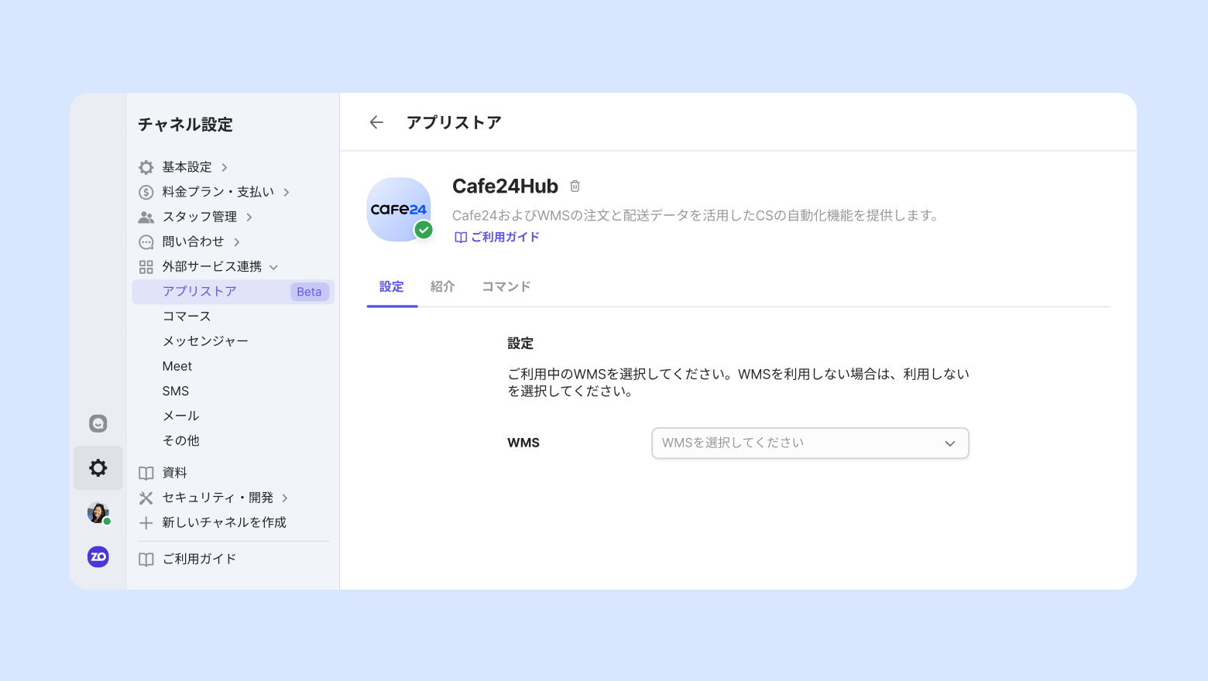Click the Cafe24およびWMS description text
This screenshot has width=1208, height=681.
[695, 215]
